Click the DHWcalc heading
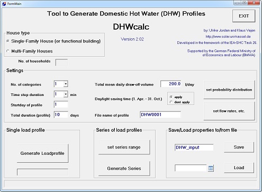The width and height of the screenshot is (262, 192). (x=131, y=27)
